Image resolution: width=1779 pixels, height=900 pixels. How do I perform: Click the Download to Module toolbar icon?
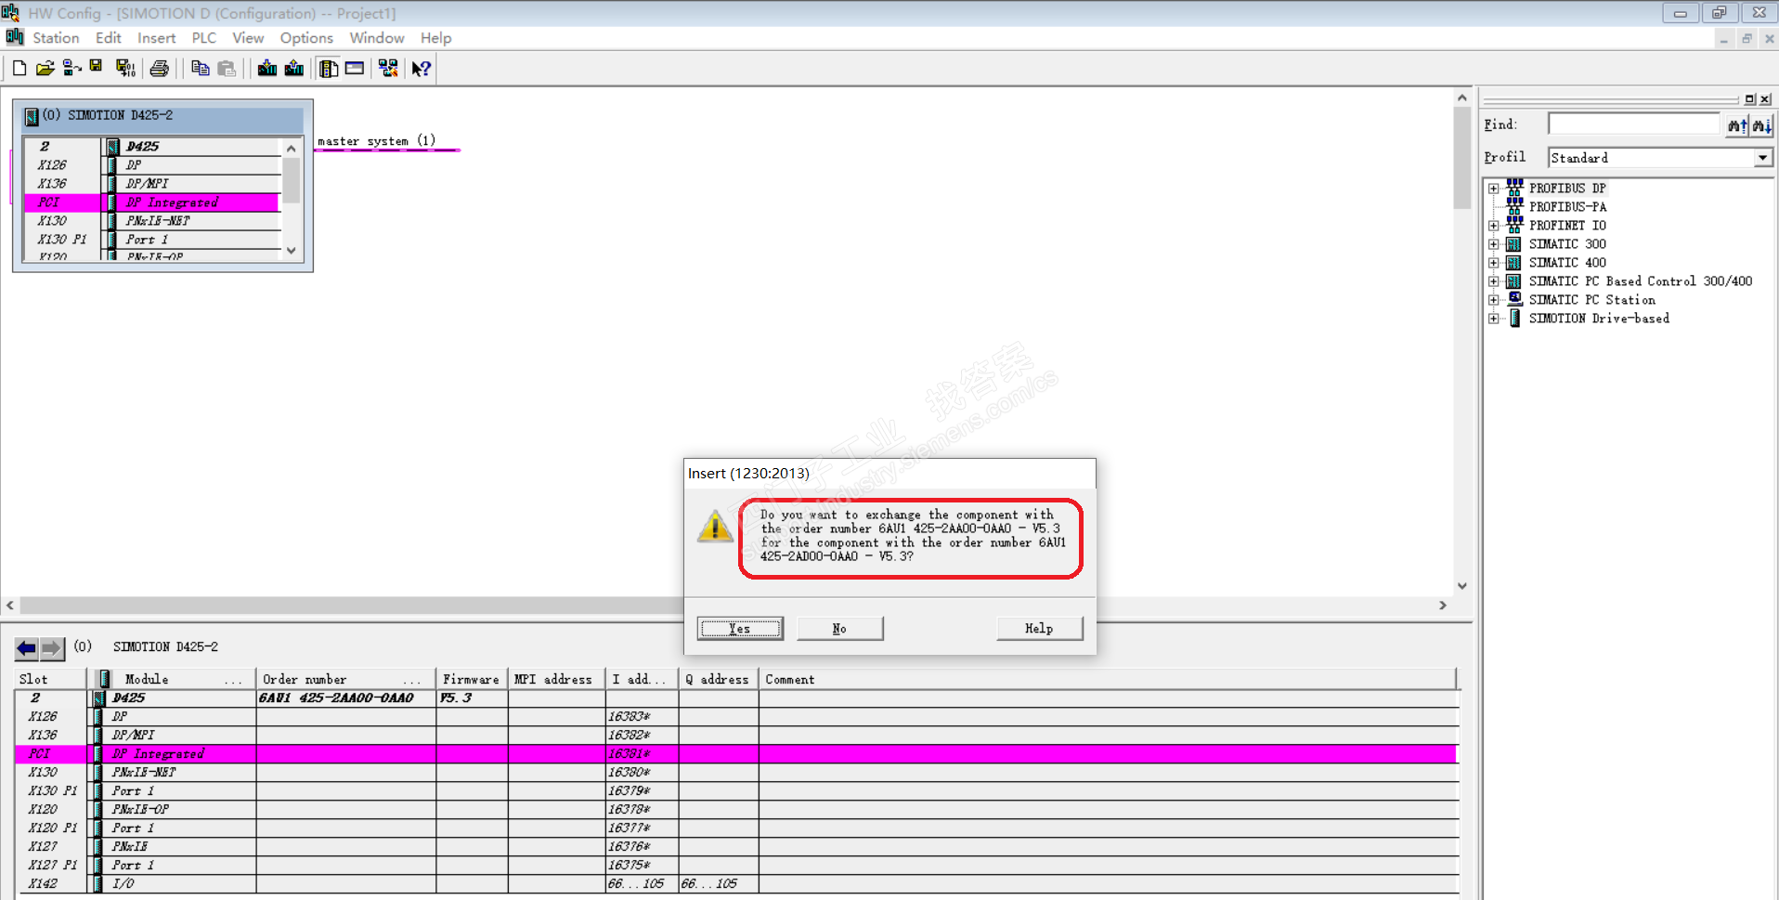click(267, 68)
